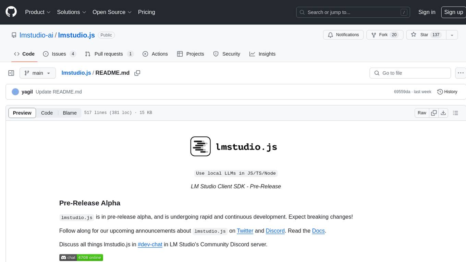The height and width of the screenshot is (262, 466).
Task: Focus the Search or jump to field
Action: [x=354, y=12]
